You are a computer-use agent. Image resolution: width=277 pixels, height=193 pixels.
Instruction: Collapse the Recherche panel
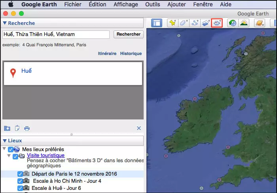click(x=5, y=23)
